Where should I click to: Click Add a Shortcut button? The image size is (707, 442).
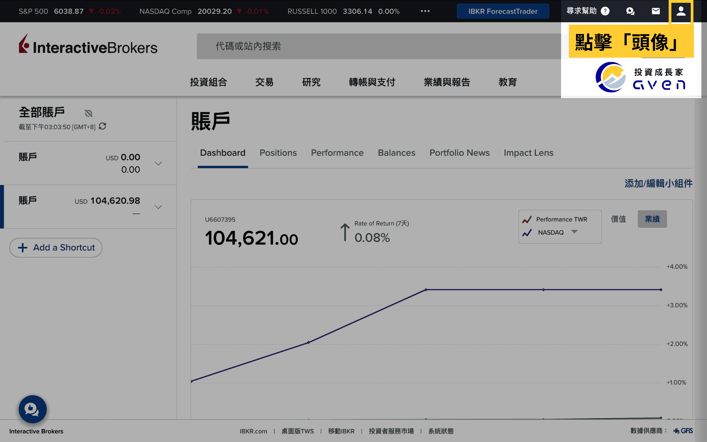click(56, 247)
